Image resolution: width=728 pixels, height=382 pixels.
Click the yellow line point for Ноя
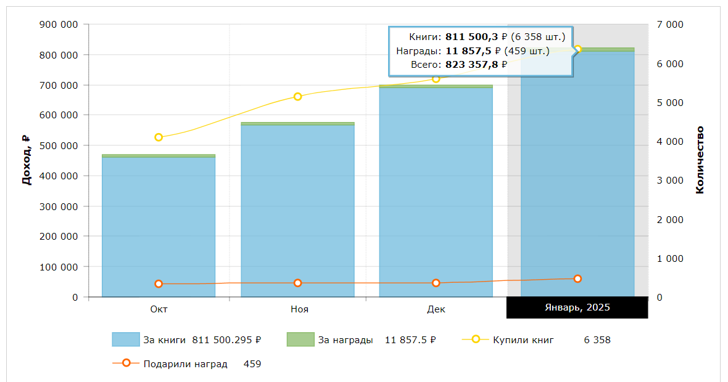pos(297,97)
